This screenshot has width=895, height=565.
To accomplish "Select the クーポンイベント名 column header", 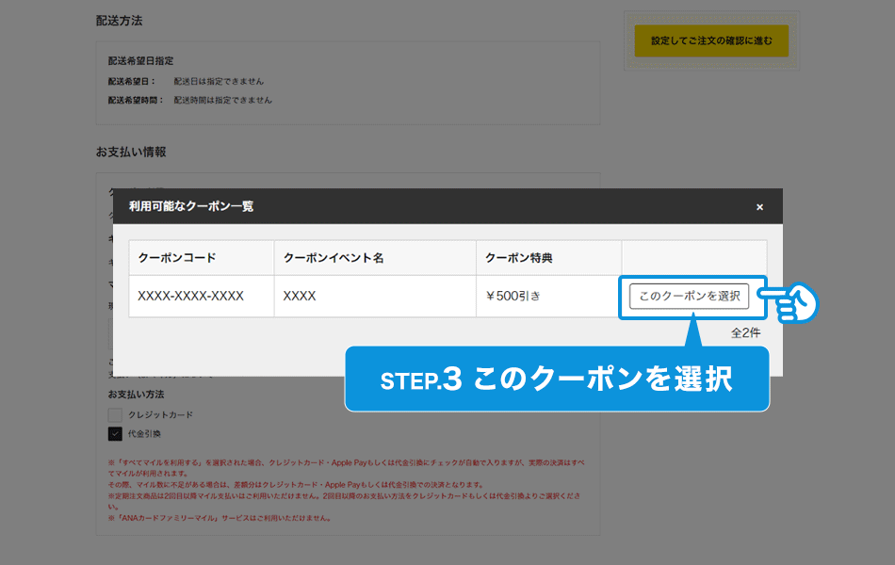I will point(334,258).
